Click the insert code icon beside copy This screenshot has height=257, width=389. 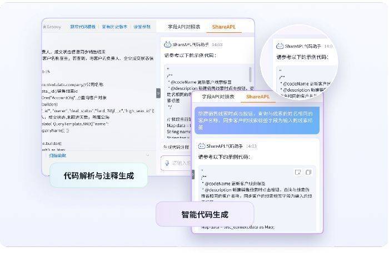point(298,172)
